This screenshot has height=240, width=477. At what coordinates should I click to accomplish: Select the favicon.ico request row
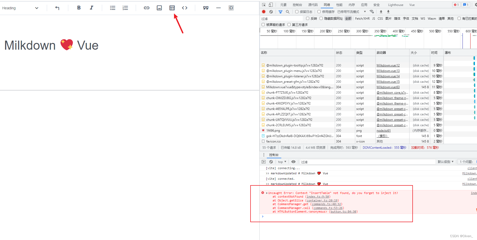click(x=352, y=141)
